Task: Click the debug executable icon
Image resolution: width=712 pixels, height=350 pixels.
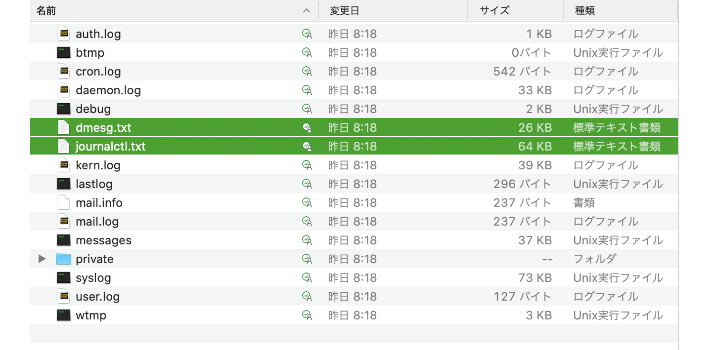Action: (63, 109)
